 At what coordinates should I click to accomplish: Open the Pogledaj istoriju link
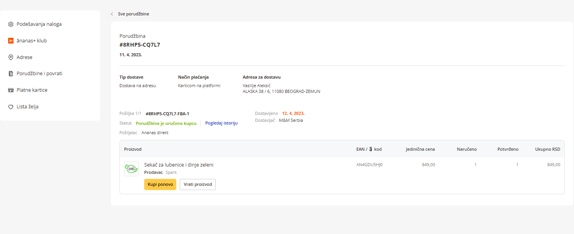(221, 123)
